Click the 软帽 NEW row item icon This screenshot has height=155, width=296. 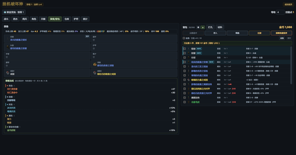coord(188,53)
